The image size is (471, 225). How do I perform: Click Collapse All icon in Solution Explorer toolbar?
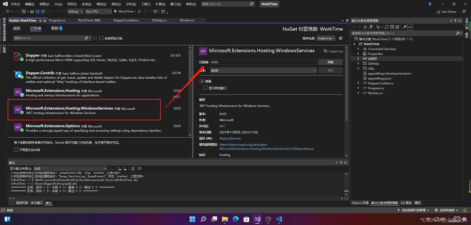coord(392,27)
